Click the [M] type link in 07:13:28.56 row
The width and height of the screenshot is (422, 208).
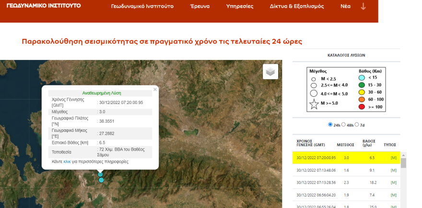[x=394, y=183]
